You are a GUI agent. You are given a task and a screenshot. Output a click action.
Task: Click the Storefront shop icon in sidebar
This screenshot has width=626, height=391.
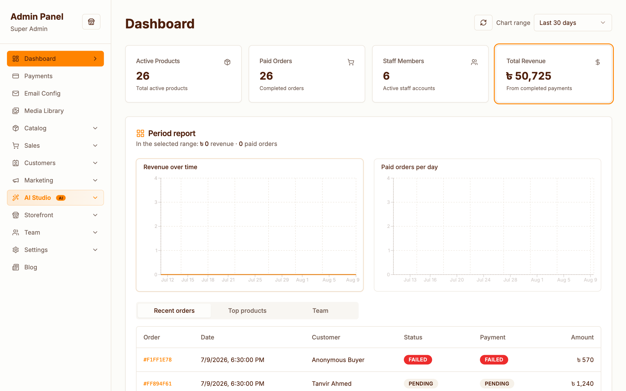coord(16,215)
